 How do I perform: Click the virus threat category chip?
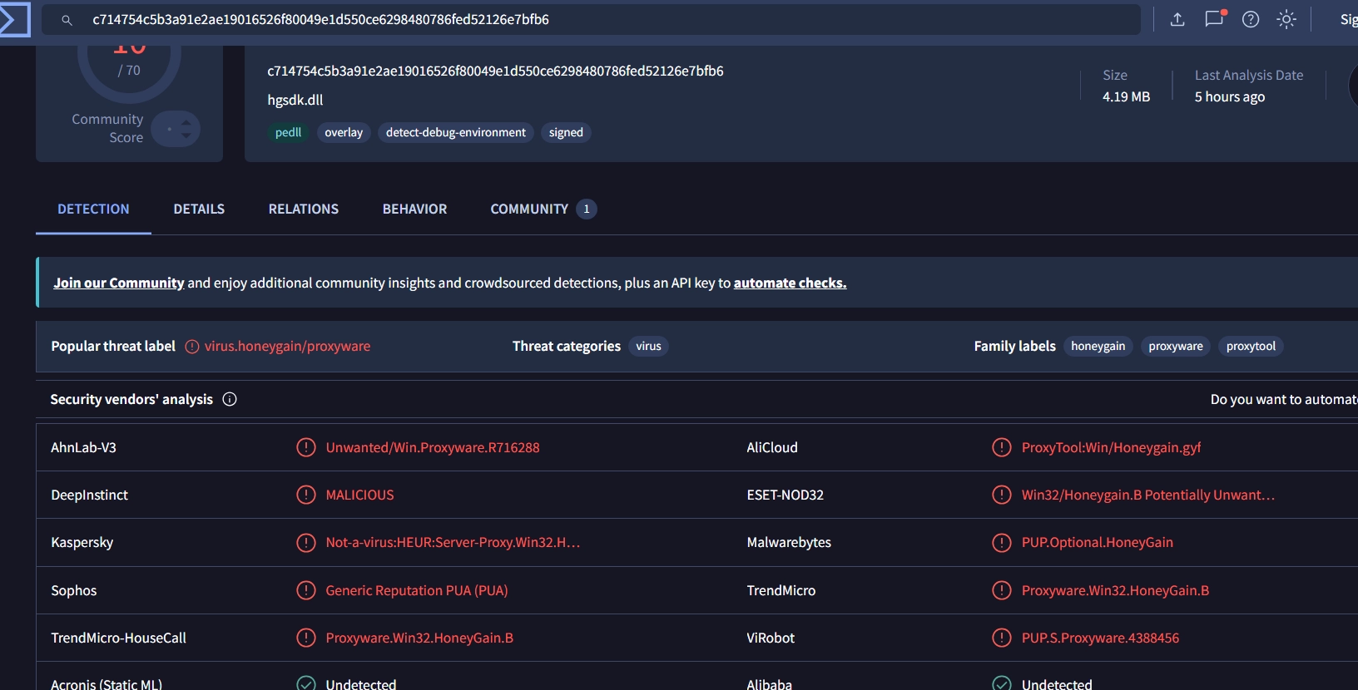pos(649,347)
